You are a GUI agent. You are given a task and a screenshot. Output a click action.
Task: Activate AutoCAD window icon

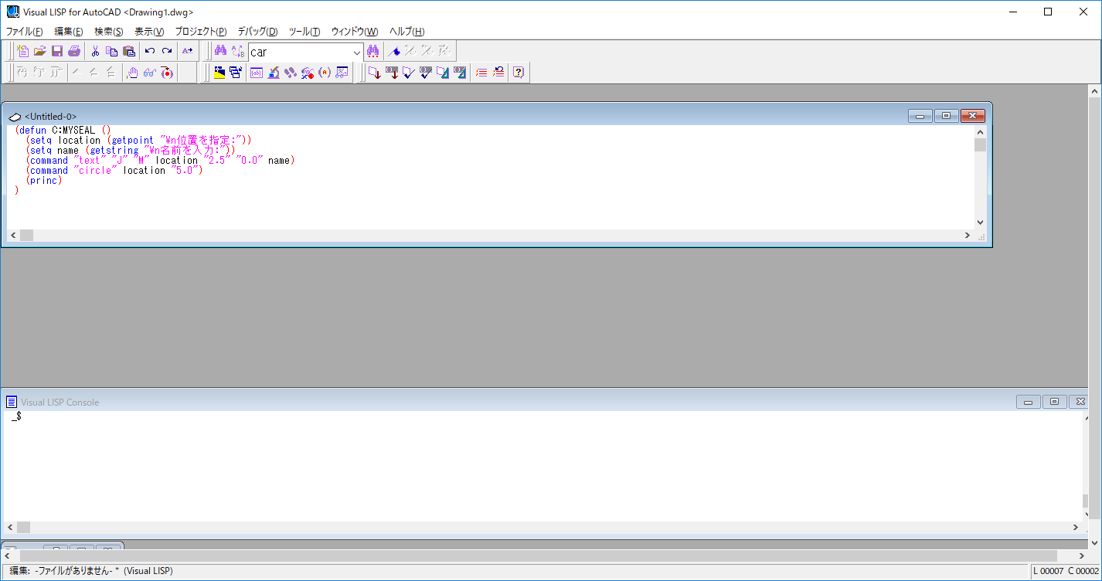click(x=219, y=73)
